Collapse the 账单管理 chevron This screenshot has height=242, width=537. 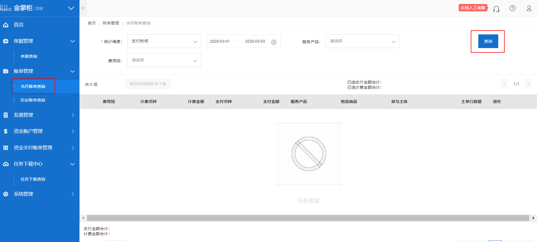point(73,71)
